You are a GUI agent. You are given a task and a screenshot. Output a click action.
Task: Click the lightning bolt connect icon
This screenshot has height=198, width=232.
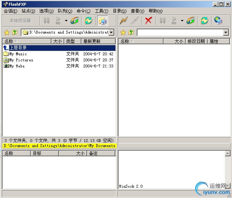123,21
